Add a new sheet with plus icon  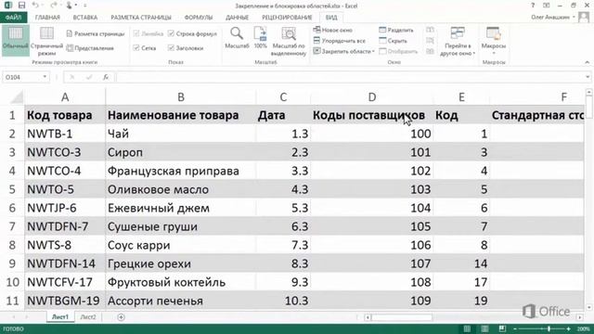pyautogui.click(x=121, y=317)
